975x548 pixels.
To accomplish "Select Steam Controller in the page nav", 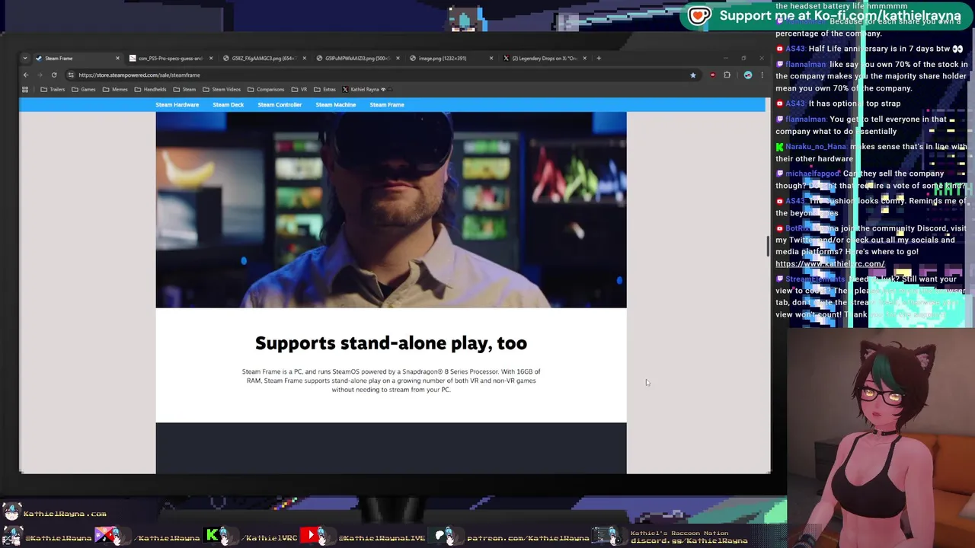I will (x=280, y=104).
